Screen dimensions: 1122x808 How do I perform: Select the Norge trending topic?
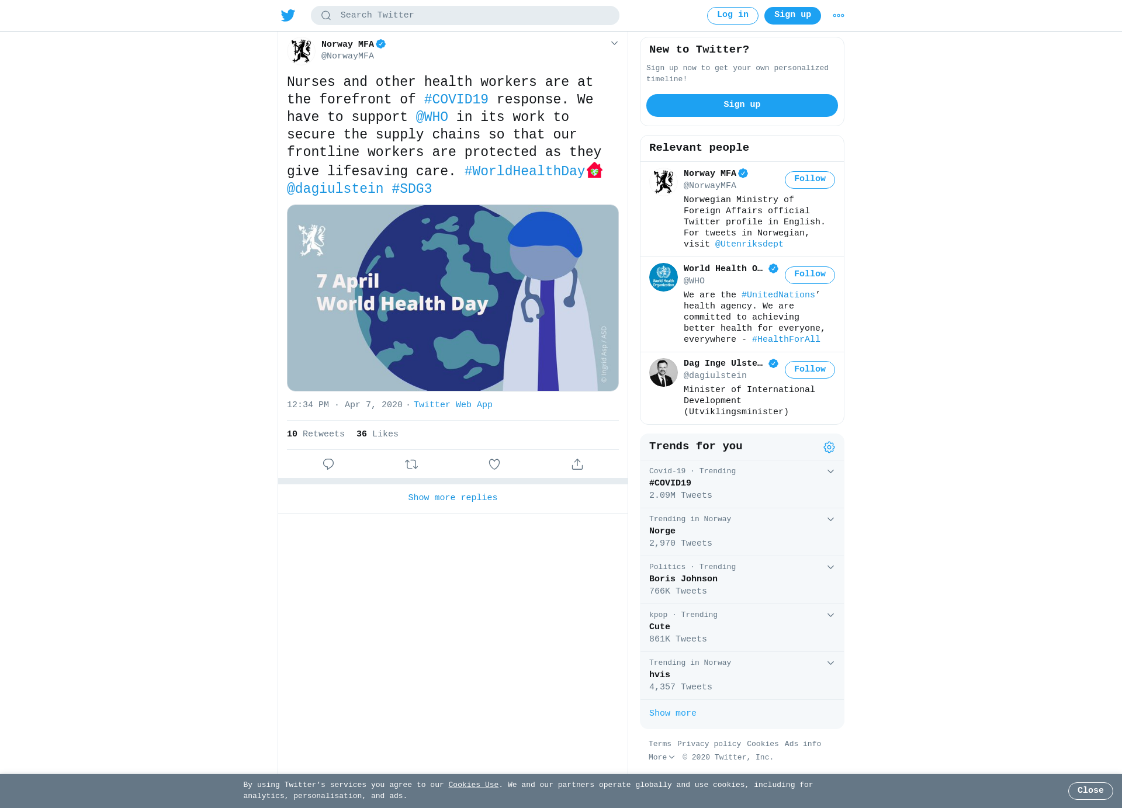[x=742, y=532]
